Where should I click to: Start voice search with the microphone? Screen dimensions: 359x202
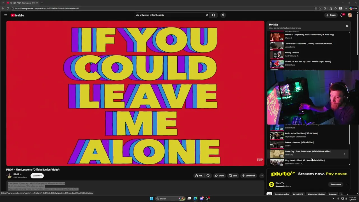click(223, 15)
